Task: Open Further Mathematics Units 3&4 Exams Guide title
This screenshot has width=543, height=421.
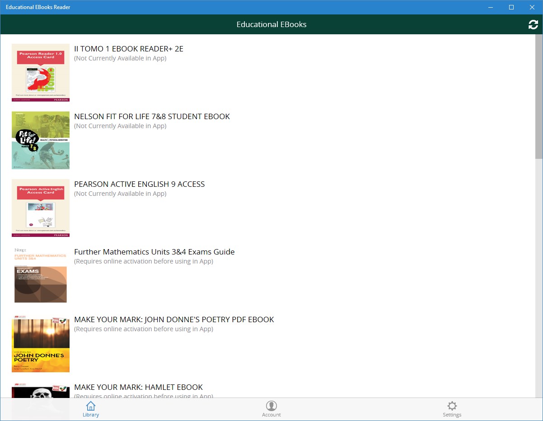Action: click(x=154, y=252)
